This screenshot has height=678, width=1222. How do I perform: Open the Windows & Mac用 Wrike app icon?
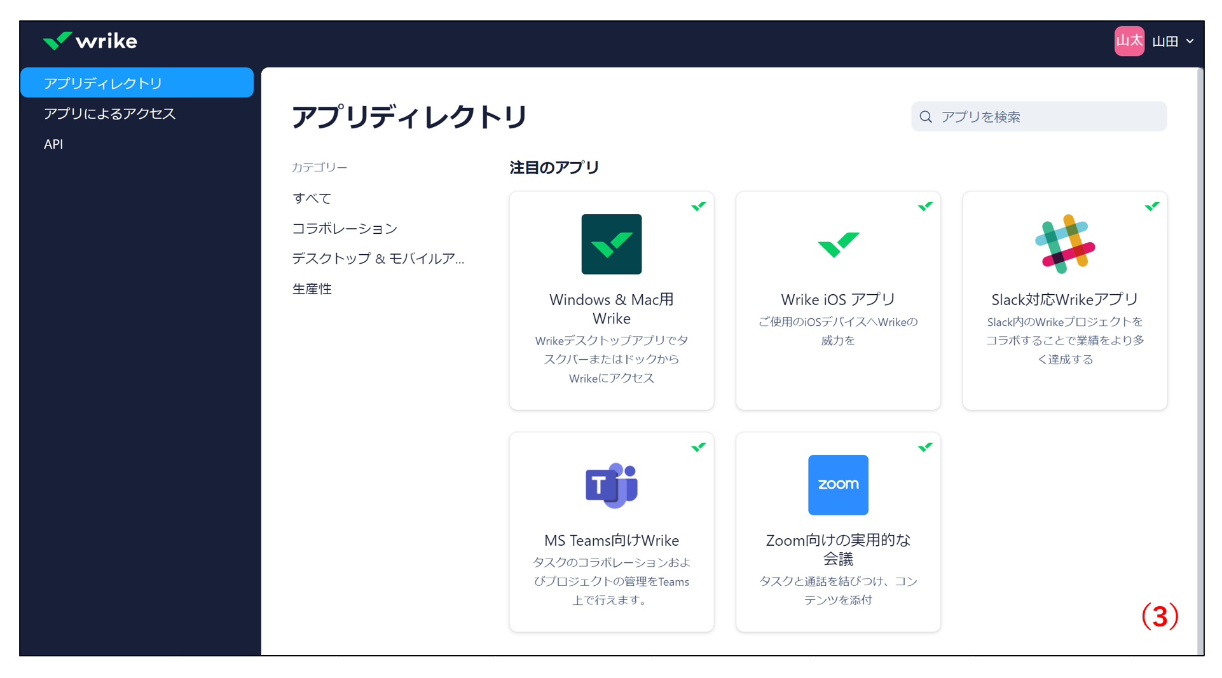click(x=610, y=244)
